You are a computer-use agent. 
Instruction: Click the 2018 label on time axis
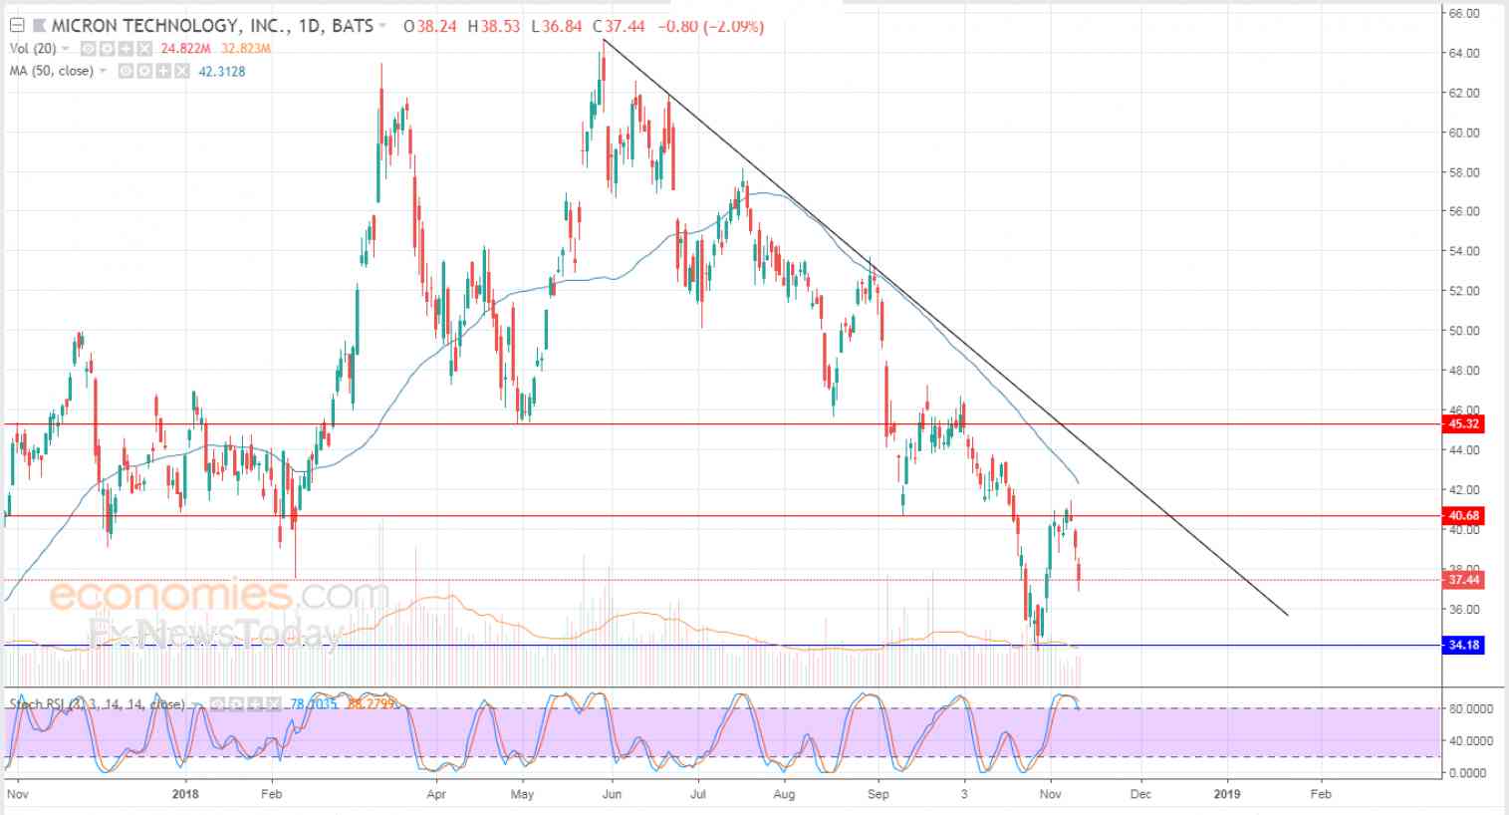point(186,794)
